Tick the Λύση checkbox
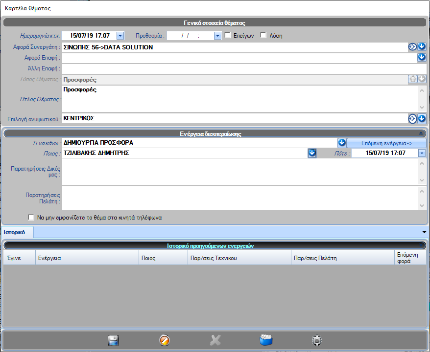The height and width of the screenshot is (352, 430). (x=263, y=35)
